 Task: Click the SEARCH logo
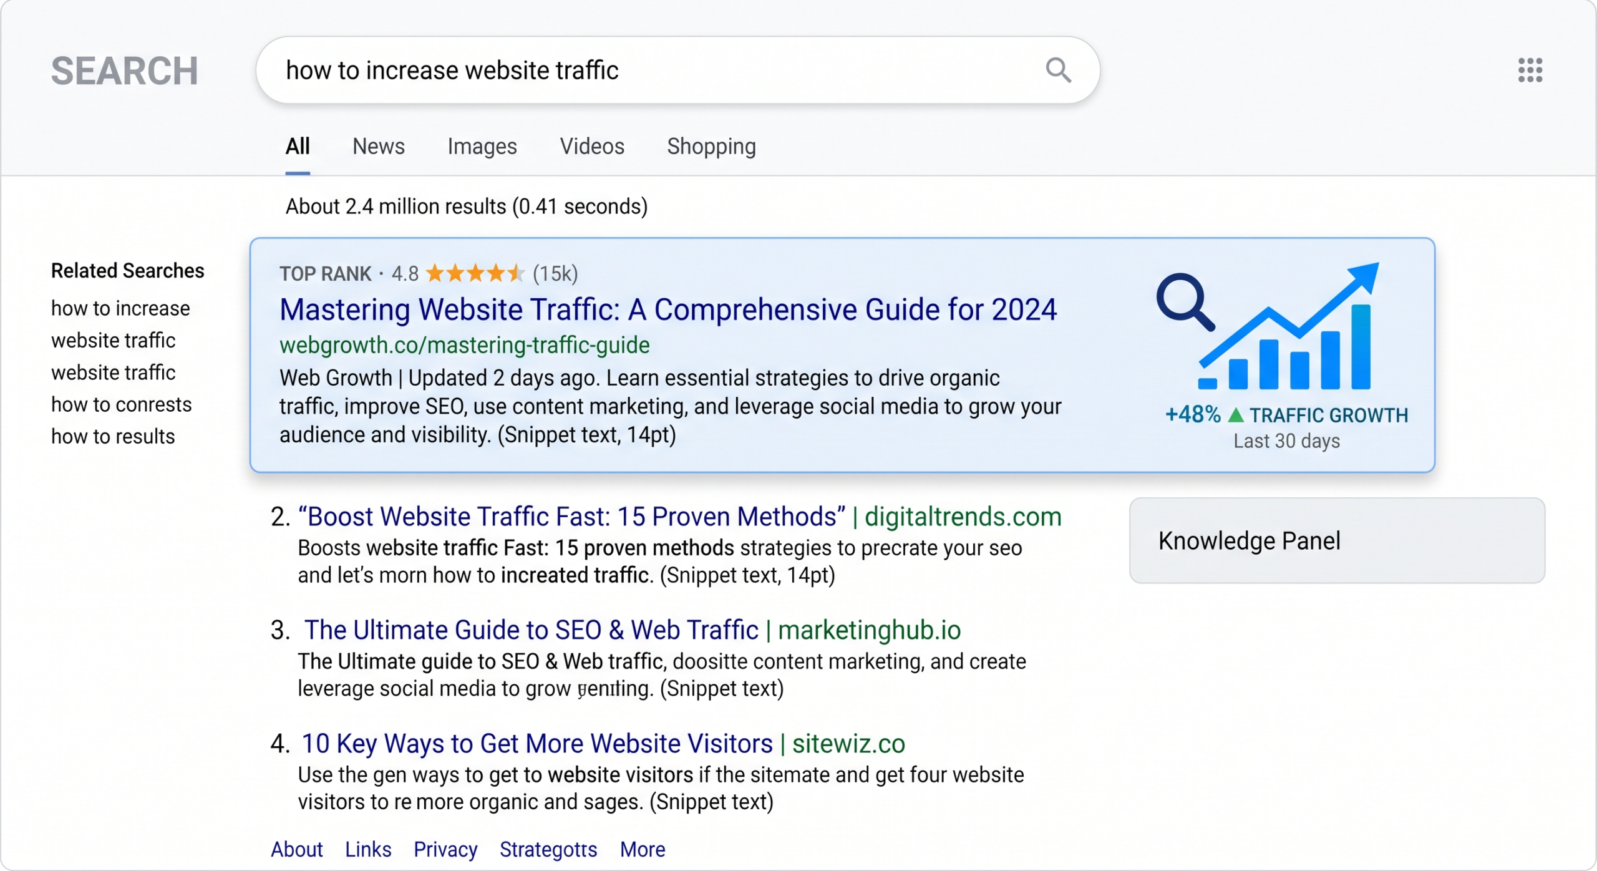coord(125,71)
